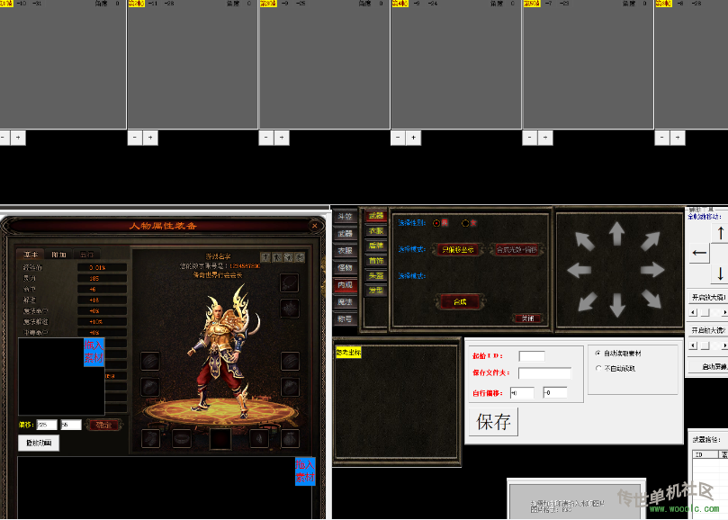
Task: Select the 女 gender radio button
Action: (x=465, y=223)
